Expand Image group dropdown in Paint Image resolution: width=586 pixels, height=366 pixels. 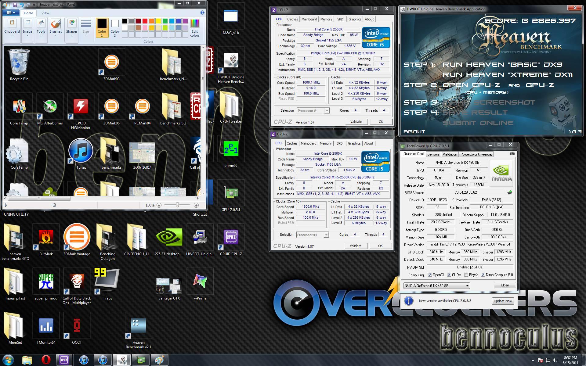click(x=27, y=35)
